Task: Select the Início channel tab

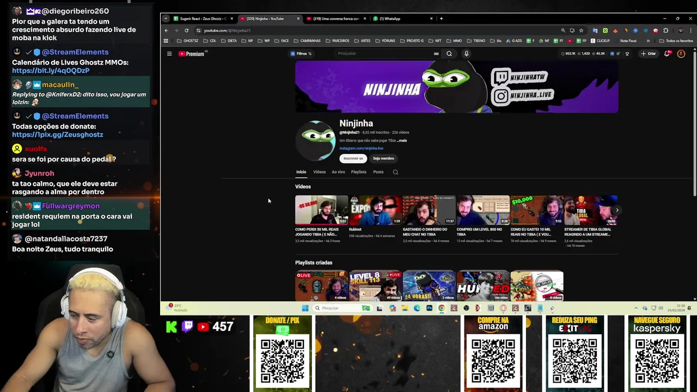Action: pos(301,172)
